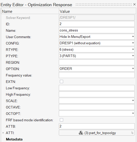
Task: Click the ID value field
Action: (x=97, y=24)
